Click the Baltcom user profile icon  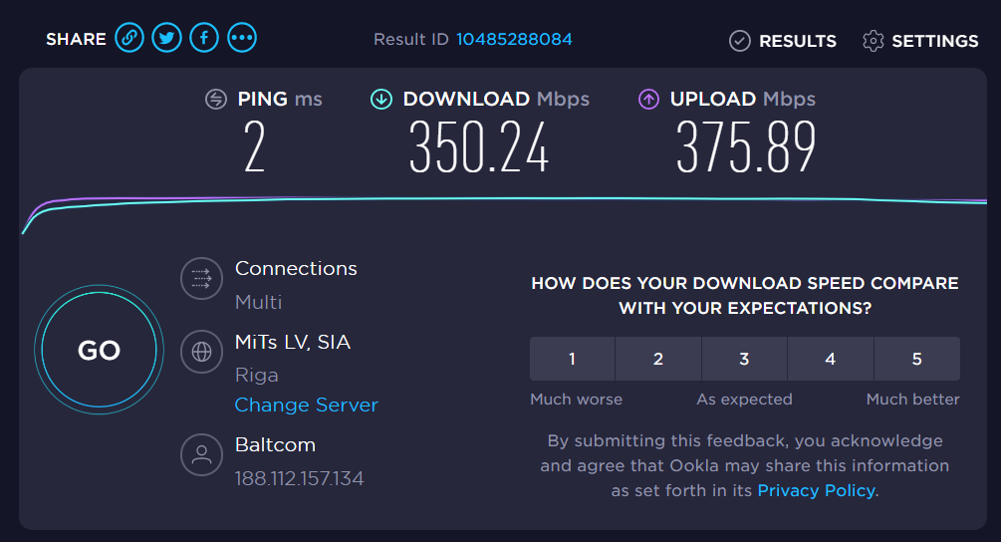point(202,454)
